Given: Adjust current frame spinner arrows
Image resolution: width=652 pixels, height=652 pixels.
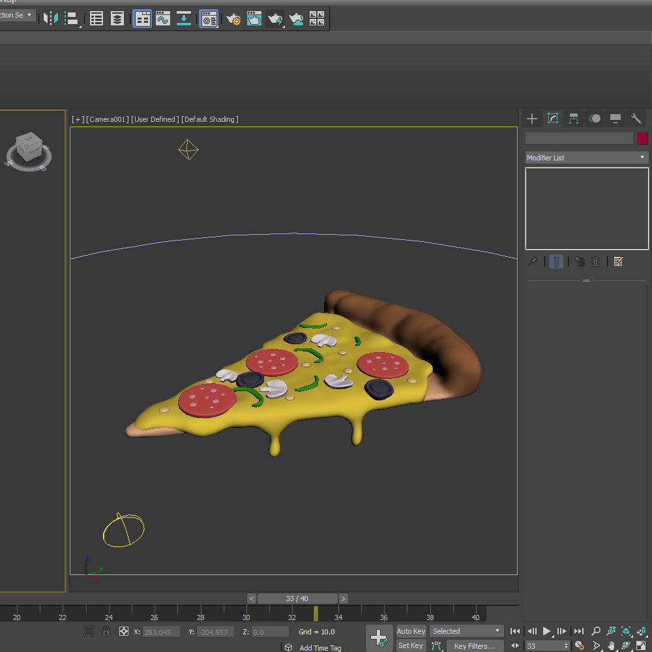Looking at the screenshot, I should pyautogui.click(x=566, y=645).
